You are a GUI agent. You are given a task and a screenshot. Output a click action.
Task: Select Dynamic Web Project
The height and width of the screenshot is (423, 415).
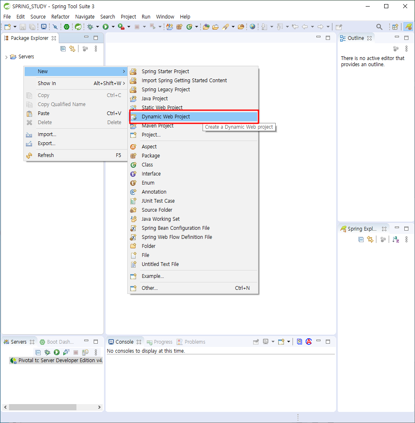click(x=193, y=117)
